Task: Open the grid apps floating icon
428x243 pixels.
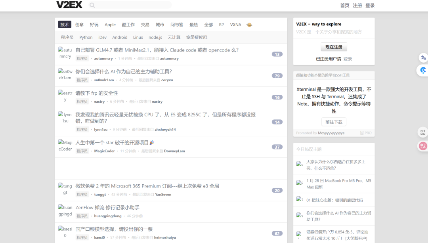Action: click(x=423, y=132)
